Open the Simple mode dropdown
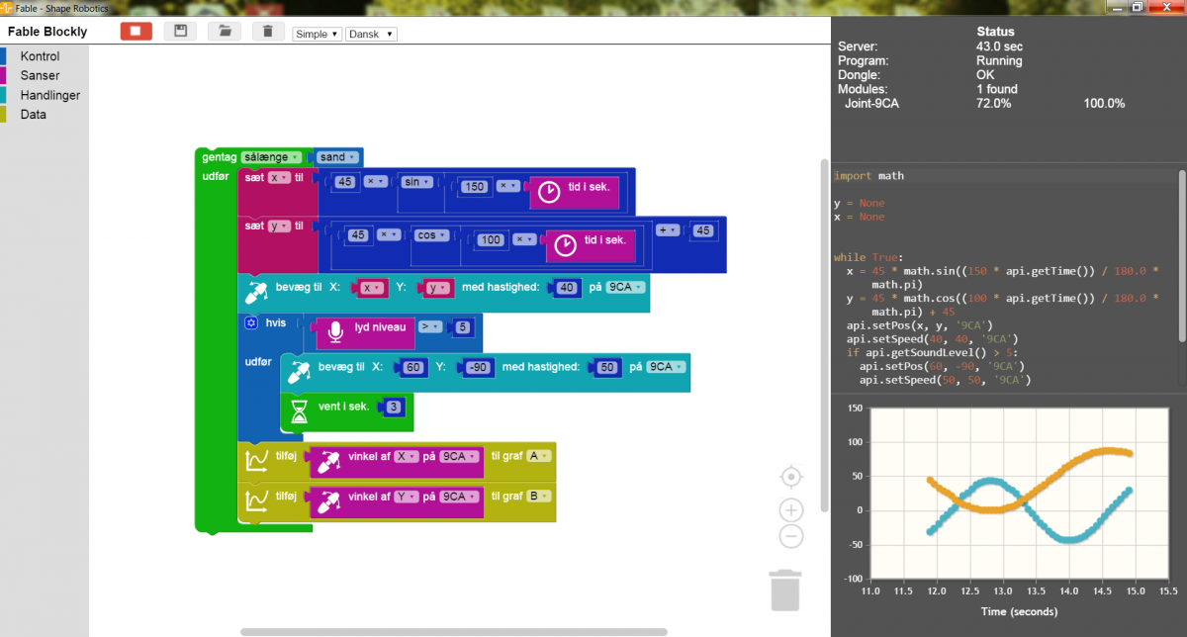The height and width of the screenshot is (637, 1187). click(x=317, y=34)
